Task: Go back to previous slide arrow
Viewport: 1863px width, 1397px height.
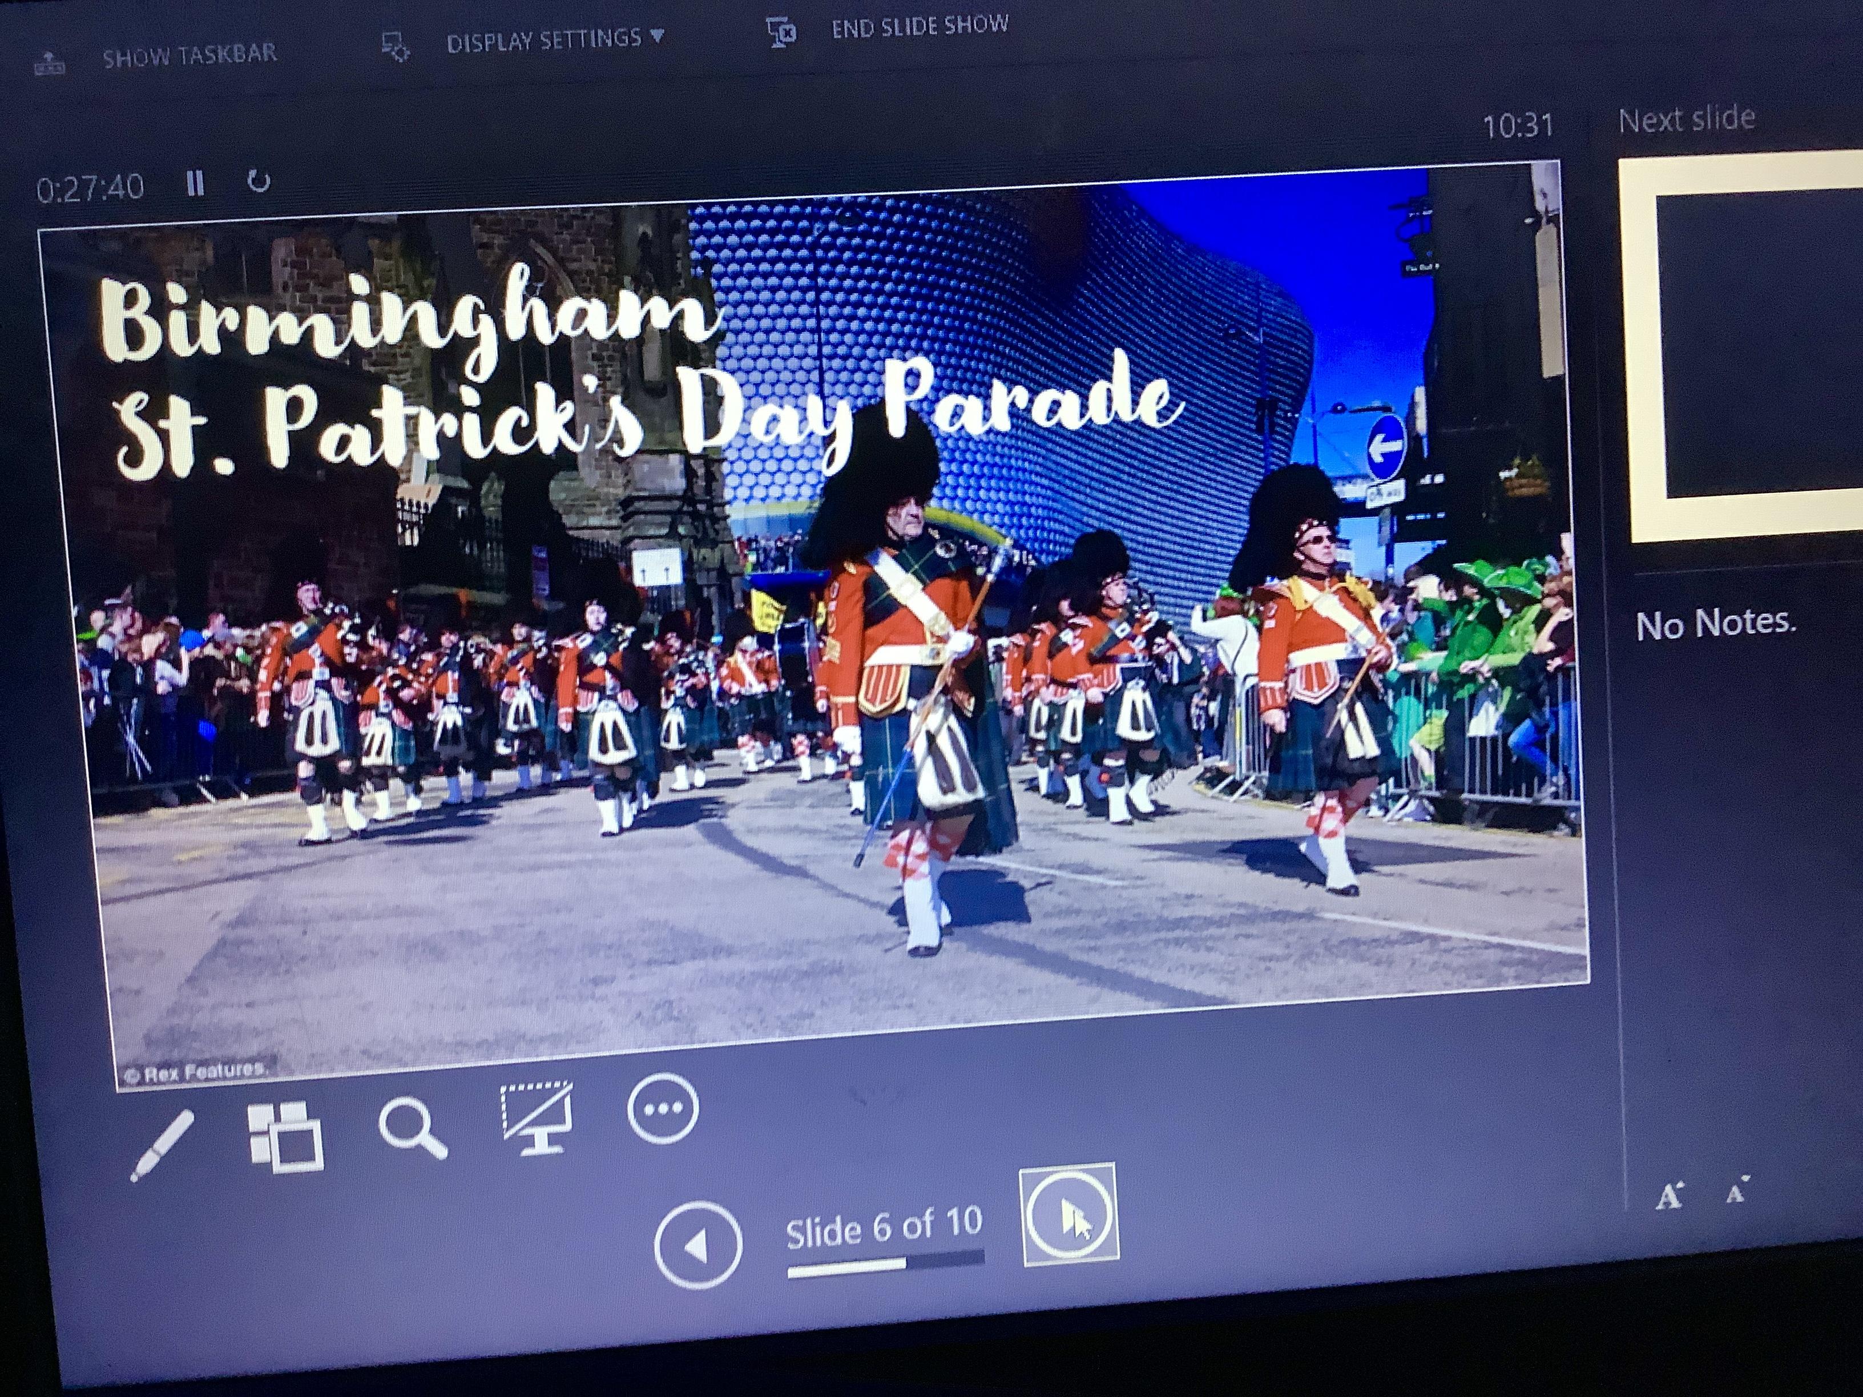Action: (x=697, y=1245)
